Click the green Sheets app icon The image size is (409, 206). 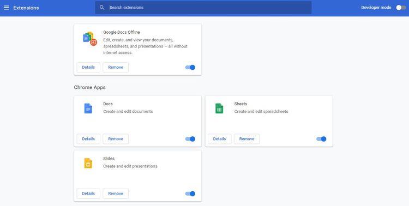[x=219, y=108]
